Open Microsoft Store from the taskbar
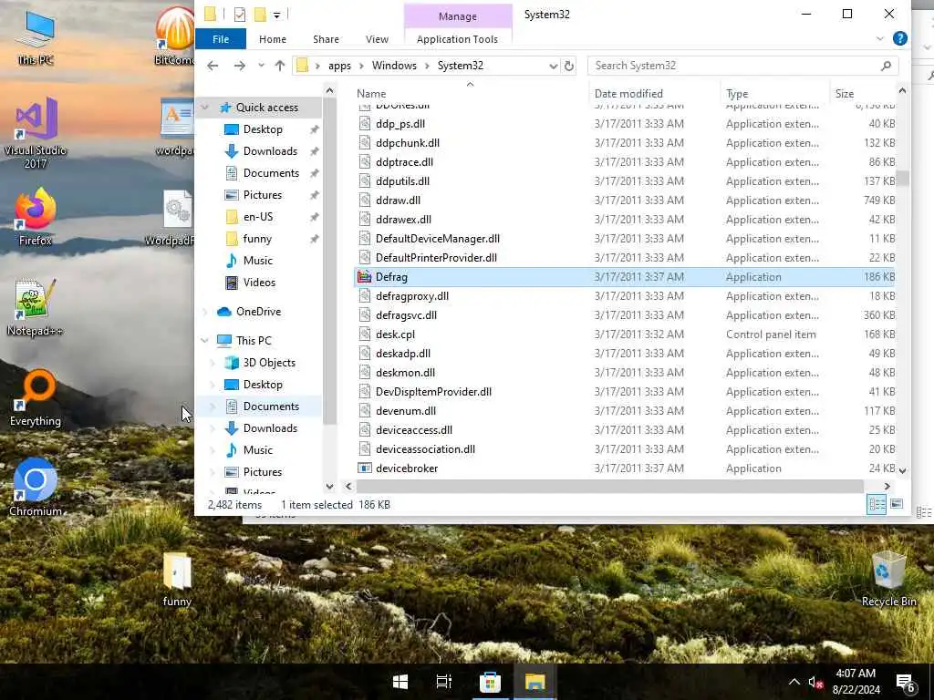Screen dimensions: 934x700 490,682
